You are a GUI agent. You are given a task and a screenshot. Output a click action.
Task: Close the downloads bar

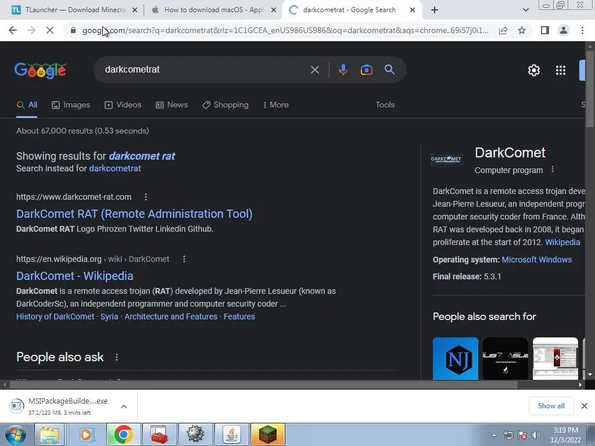point(585,406)
